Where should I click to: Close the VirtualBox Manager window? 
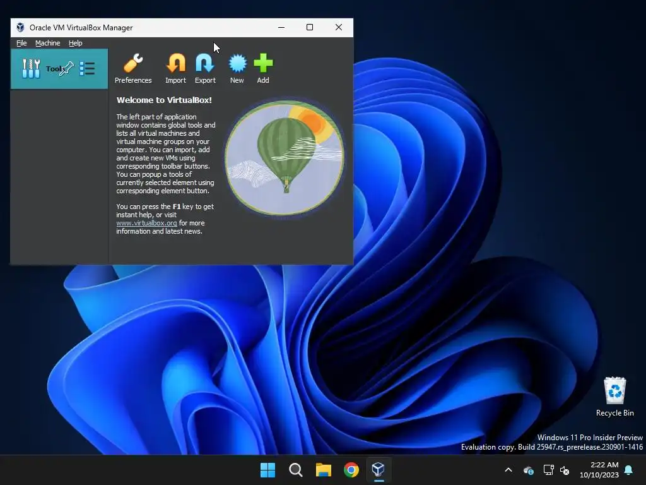339,28
